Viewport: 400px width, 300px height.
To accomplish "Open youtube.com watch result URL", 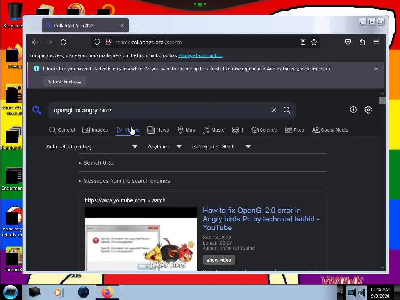I will pos(125,200).
